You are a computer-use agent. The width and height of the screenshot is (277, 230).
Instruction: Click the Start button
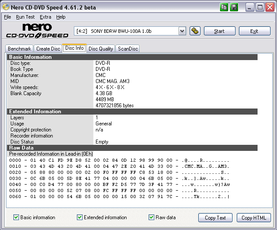[x=220, y=31]
